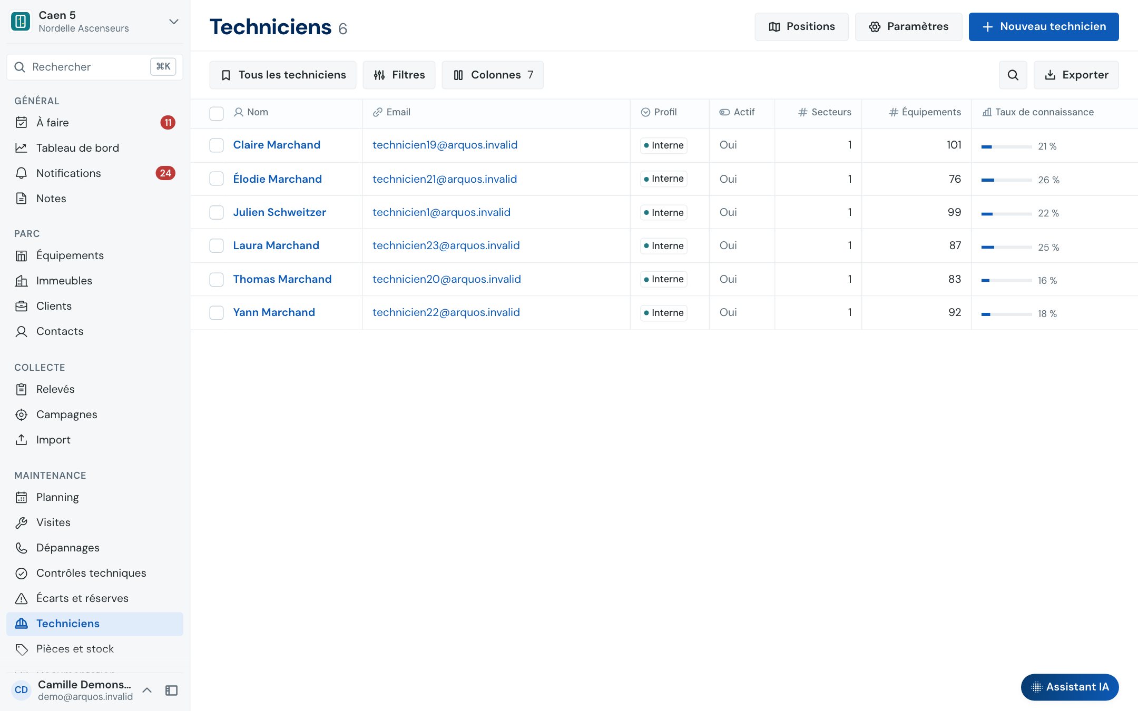Screen dimensions: 1138x711
Task: Click the Immeubles building icon
Action: pos(21,281)
